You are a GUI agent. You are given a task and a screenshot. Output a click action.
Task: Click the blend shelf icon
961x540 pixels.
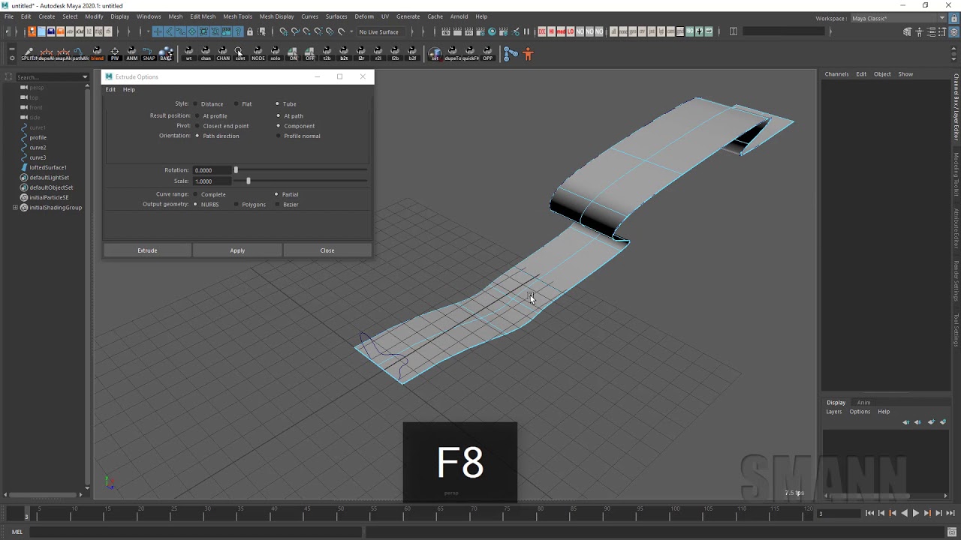98,53
